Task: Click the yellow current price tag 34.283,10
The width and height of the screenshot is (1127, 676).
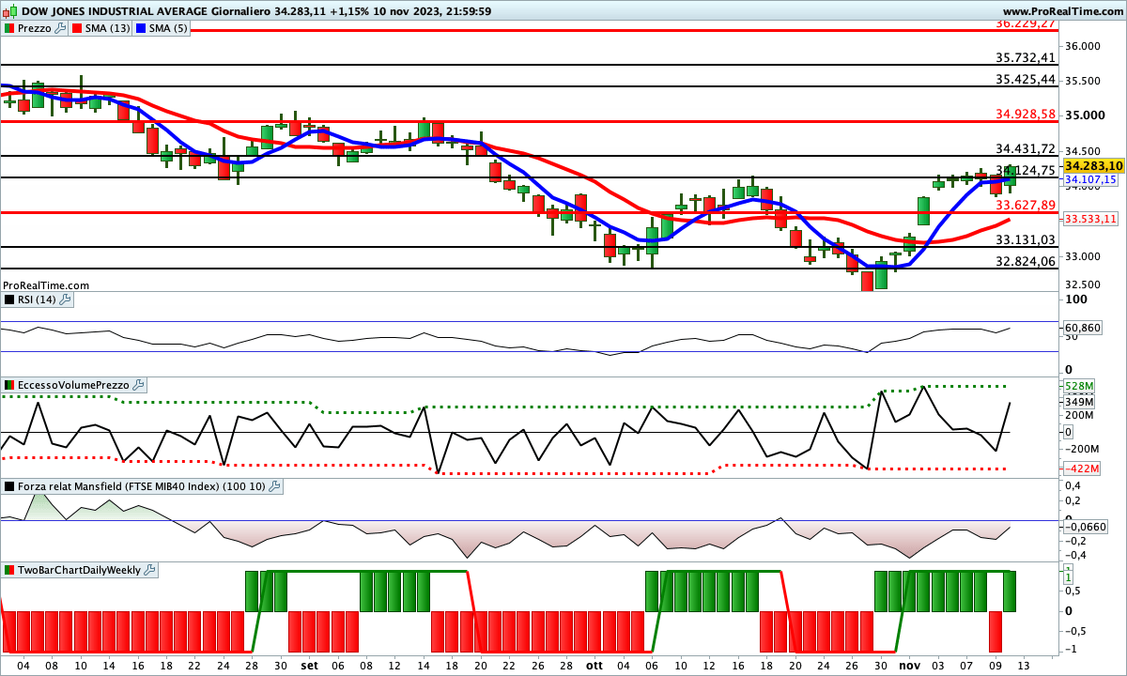Action: (x=1093, y=165)
